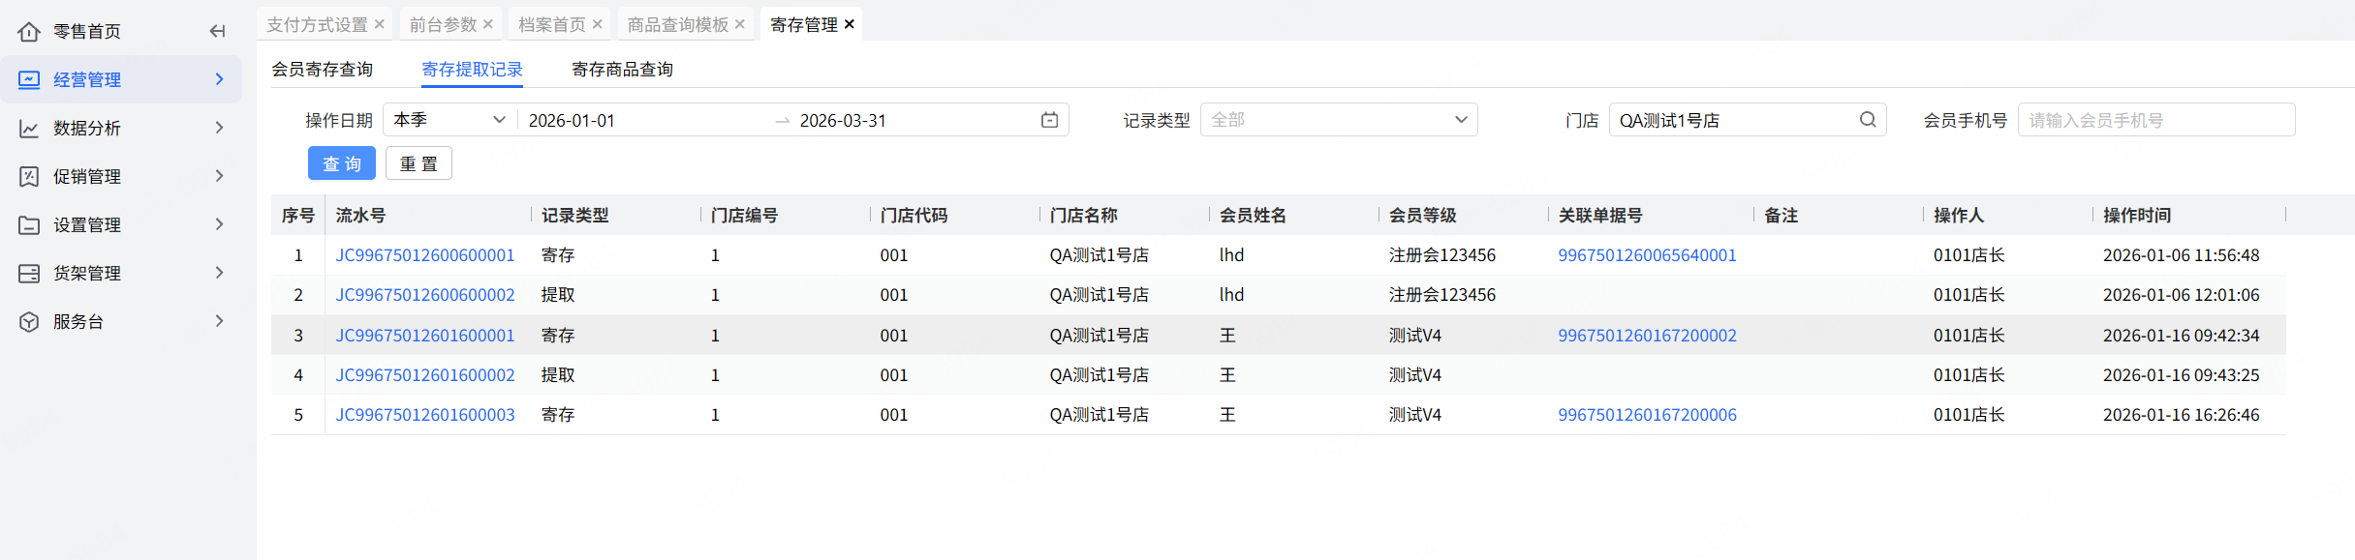This screenshot has width=2355, height=560.
Task: Open the 本季 date range dropdown
Action: click(x=449, y=120)
